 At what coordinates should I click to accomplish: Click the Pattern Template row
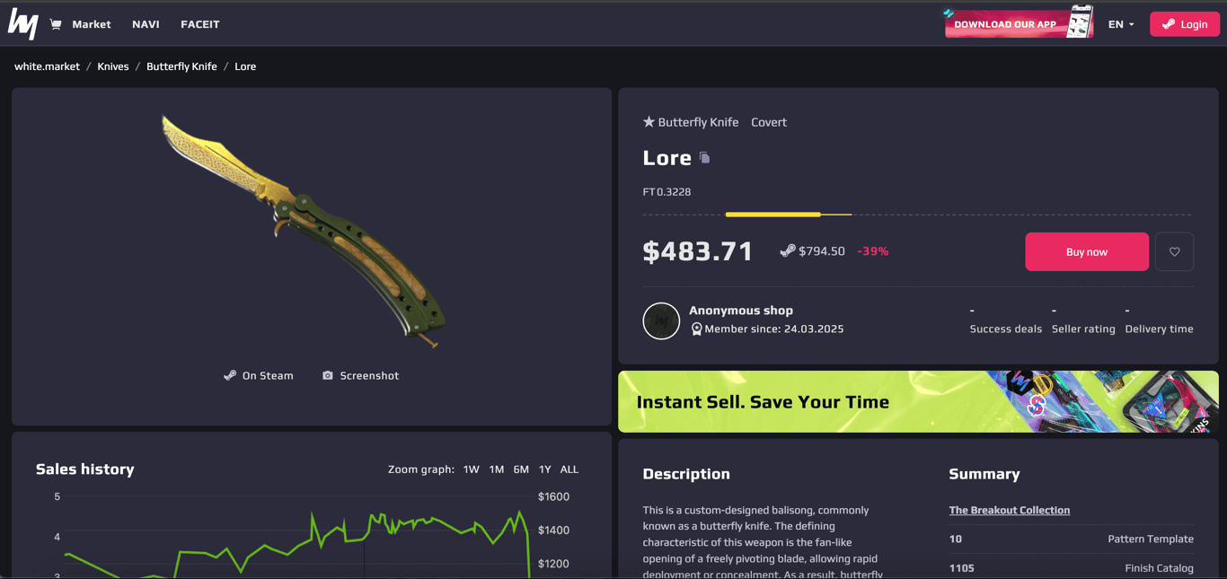point(1071,539)
